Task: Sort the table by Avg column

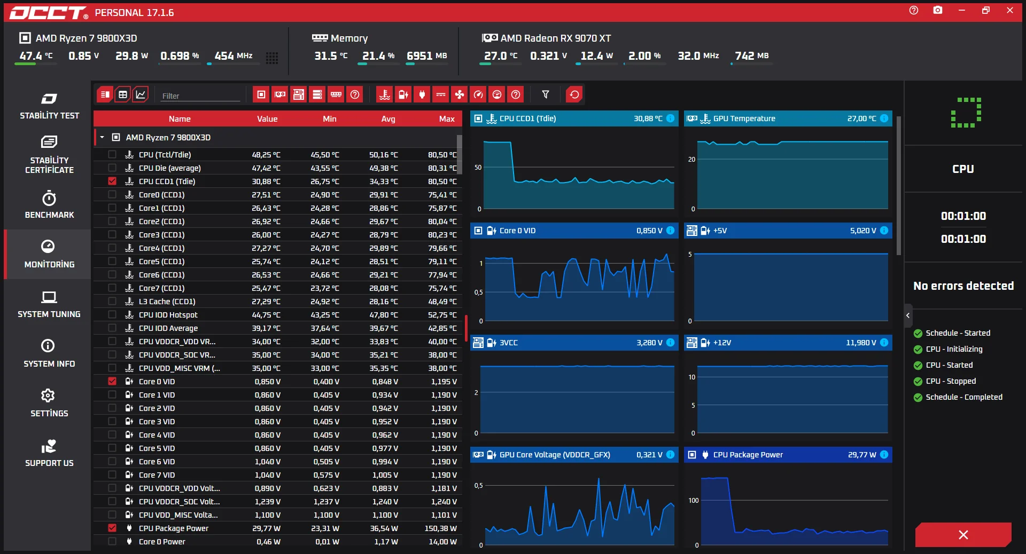Action: 388,118
